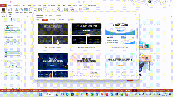Screen dimensions: 173x97
Task: Click the unified font AA icon
Action: click(x=53, y=10)
